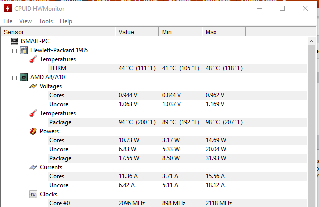The height and width of the screenshot is (207, 319).
Task: Collapse the AMD A8/A10 node
Action: pyautogui.click(x=15, y=78)
